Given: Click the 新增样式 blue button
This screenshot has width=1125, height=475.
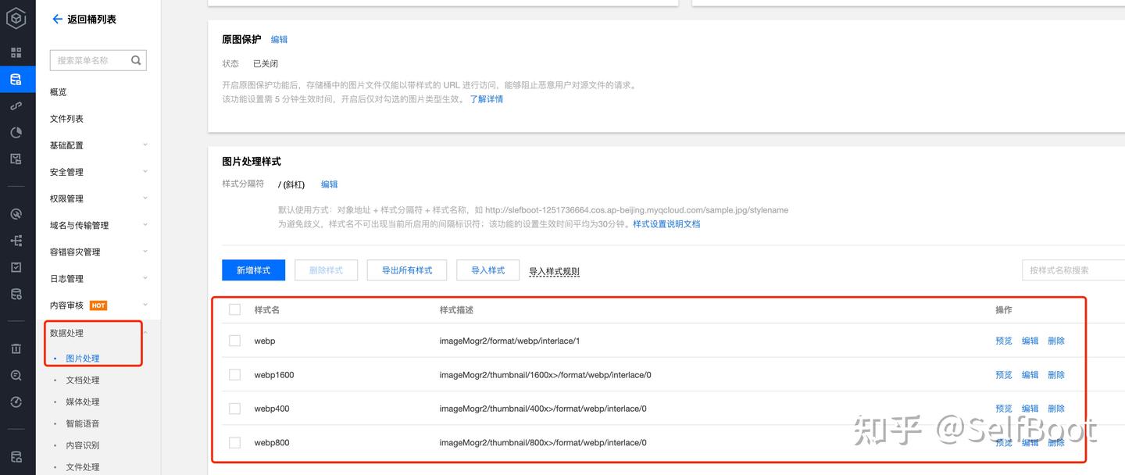Looking at the screenshot, I should 253,270.
